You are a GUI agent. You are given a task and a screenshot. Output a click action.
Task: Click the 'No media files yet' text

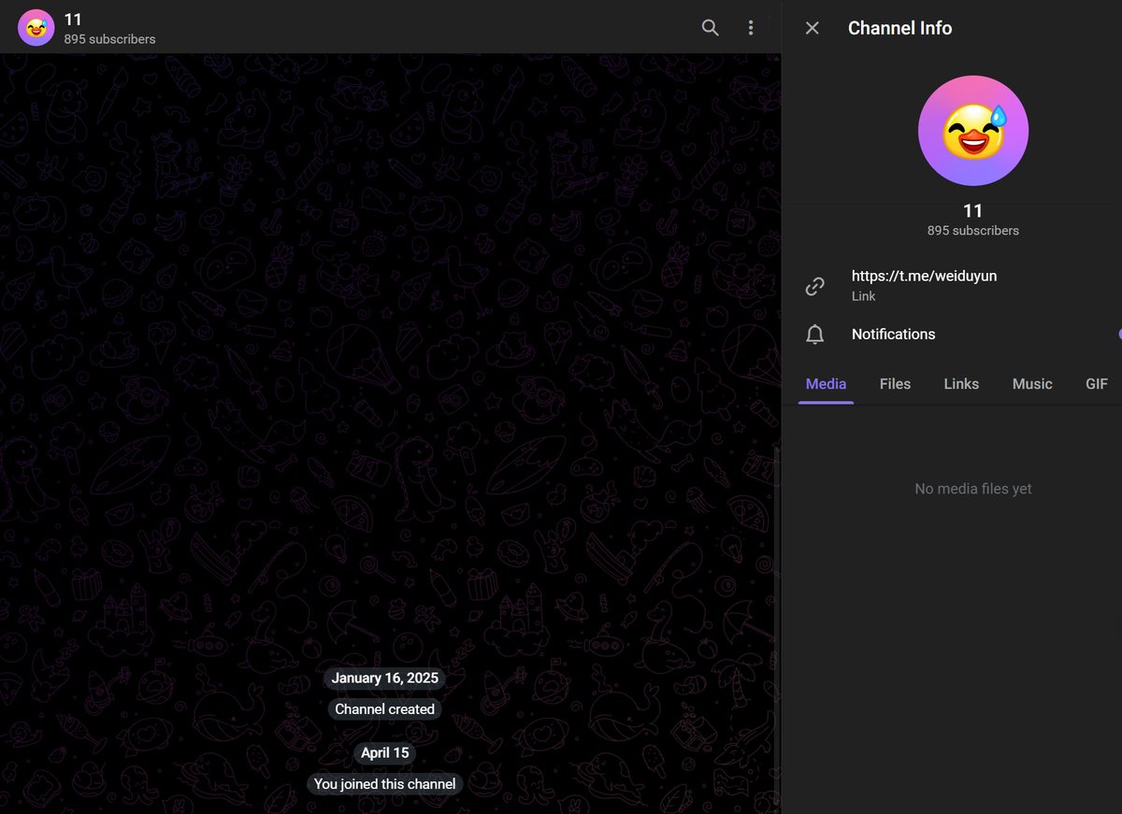click(973, 489)
